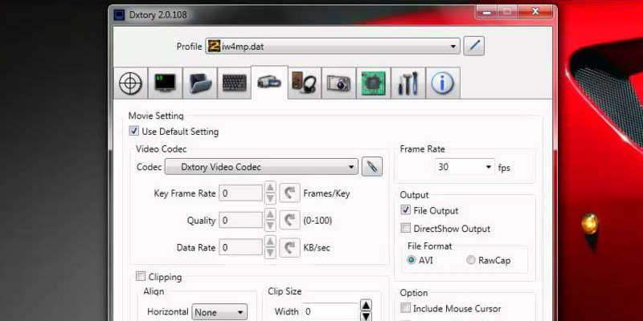Image resolution: width=643 pixels, height=321 pixels.
Task: Click the Frames/Key unit label
Action: [x=326, y=193]
